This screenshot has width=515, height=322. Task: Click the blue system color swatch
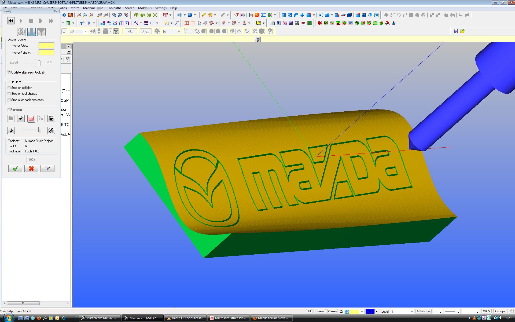pyautogui.click(x=370, y=312)
